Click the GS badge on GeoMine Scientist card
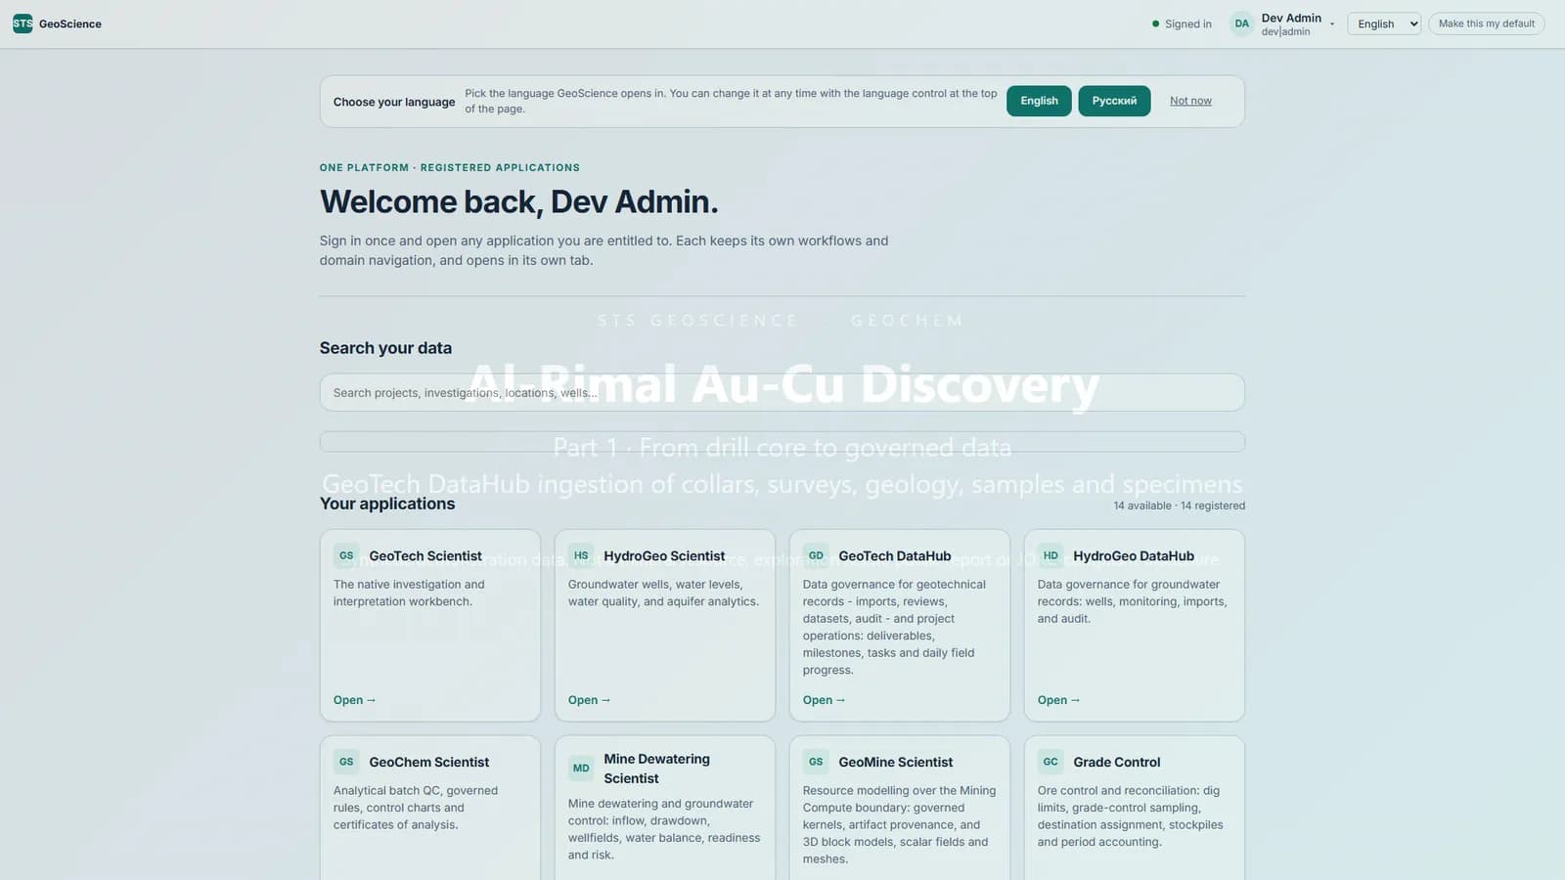This screenshot has height=880, width=1565. click(816, 762)
